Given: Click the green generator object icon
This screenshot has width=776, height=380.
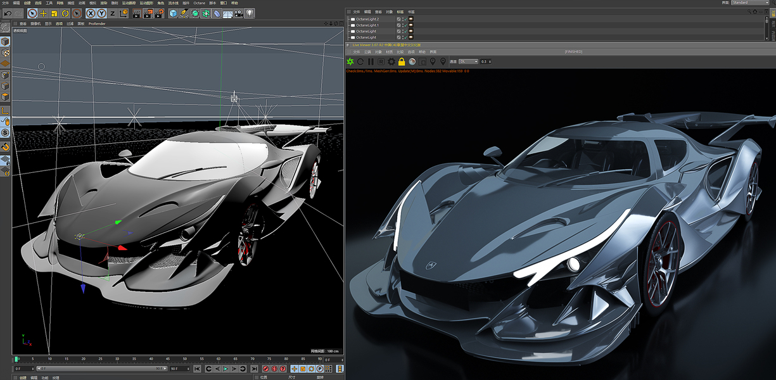Looking at the screenshot, I should (195, 13).
